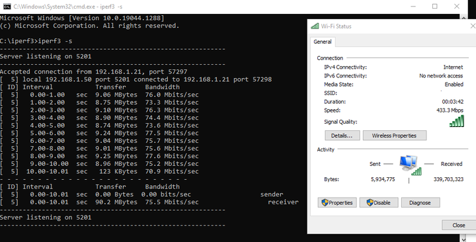The height and width of the screenshot is (242, 476).
Task: Click the Signal Quality green bars indicator
Action: click(x=457, y=121)
